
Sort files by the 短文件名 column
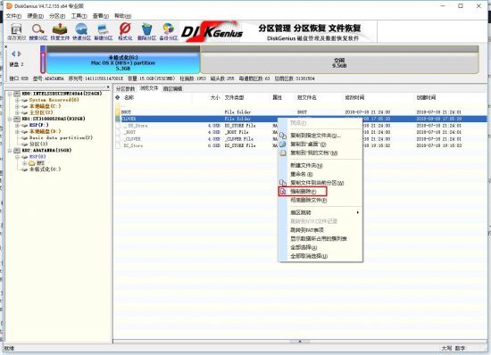pyautogui.click(x=306, y=97)
